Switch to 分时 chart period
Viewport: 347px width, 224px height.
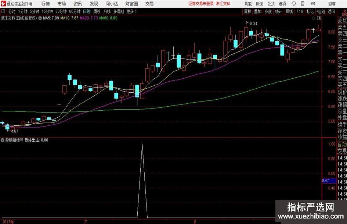(12, 11)
